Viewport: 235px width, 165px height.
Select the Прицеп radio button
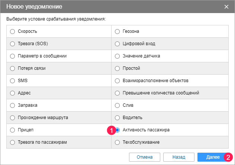click(13, 130)
